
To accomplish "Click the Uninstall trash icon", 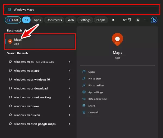I will click(x=84, y=112).
